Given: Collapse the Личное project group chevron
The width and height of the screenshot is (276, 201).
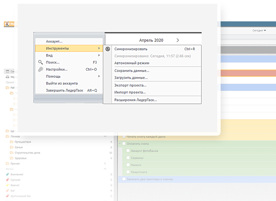Looking at the screenshot, I should [x=105, y=136].
